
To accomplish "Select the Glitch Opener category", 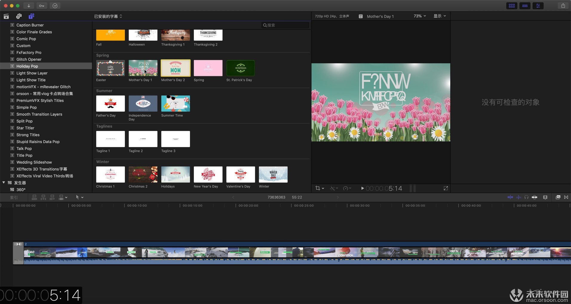I will pyautogui.click(x=46, y=59).
